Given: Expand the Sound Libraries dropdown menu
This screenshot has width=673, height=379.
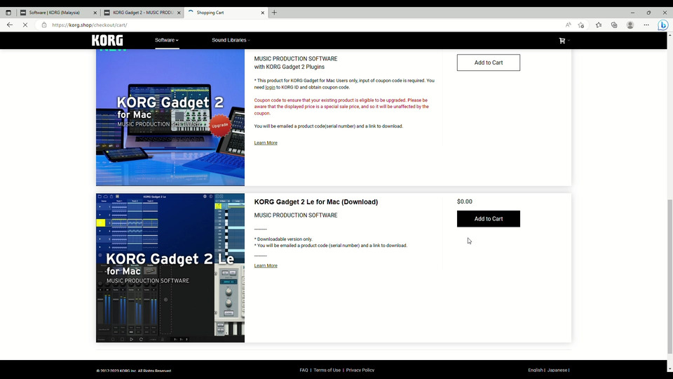Looking at the screenshot, I should (x=231, y=40).
